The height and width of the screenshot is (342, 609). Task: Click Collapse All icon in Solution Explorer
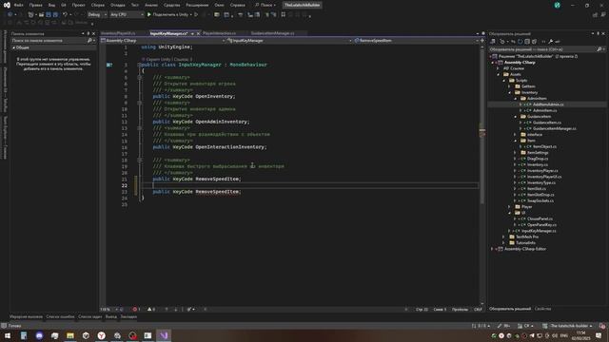[527, 42]
